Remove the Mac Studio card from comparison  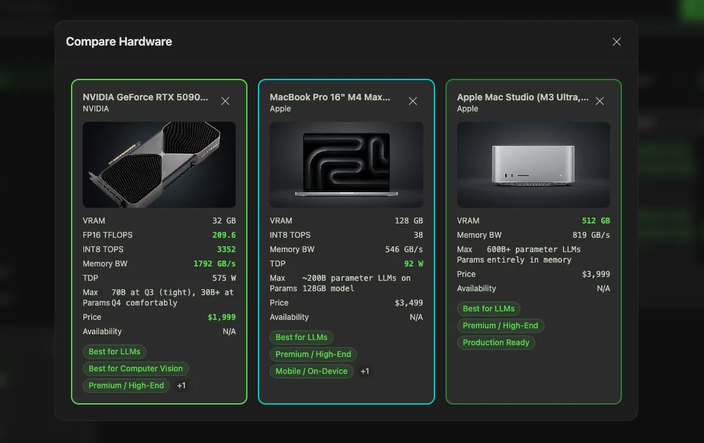click(x=600, y=101)
